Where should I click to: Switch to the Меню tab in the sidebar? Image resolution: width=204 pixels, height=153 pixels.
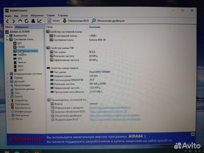tap(9, 27)
